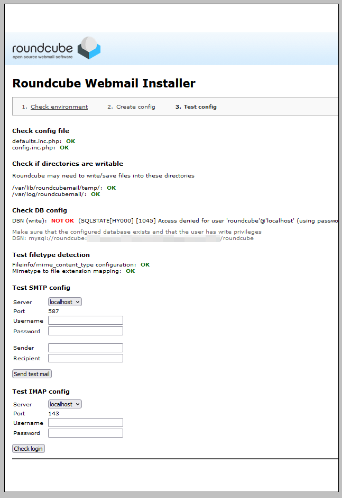Click the /var/log/roundcubemail/ path text
This screenshot has width=342, height=498.
pos(49,194)
